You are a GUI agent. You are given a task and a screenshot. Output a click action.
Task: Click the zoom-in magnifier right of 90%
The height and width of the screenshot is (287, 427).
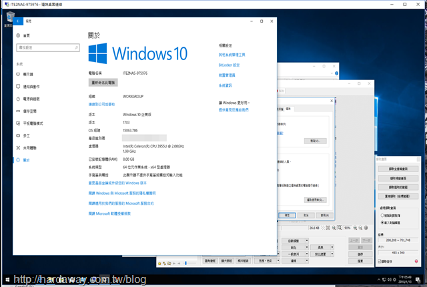coord(355,228)
